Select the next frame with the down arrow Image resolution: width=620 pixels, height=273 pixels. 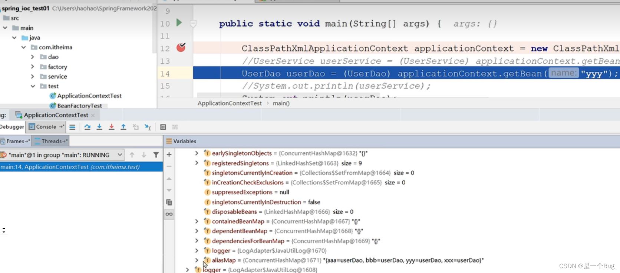144,155
